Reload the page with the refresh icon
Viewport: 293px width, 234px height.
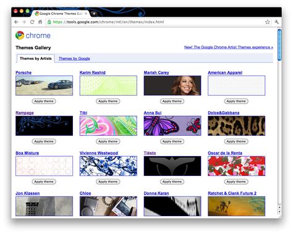click(32, 22)
